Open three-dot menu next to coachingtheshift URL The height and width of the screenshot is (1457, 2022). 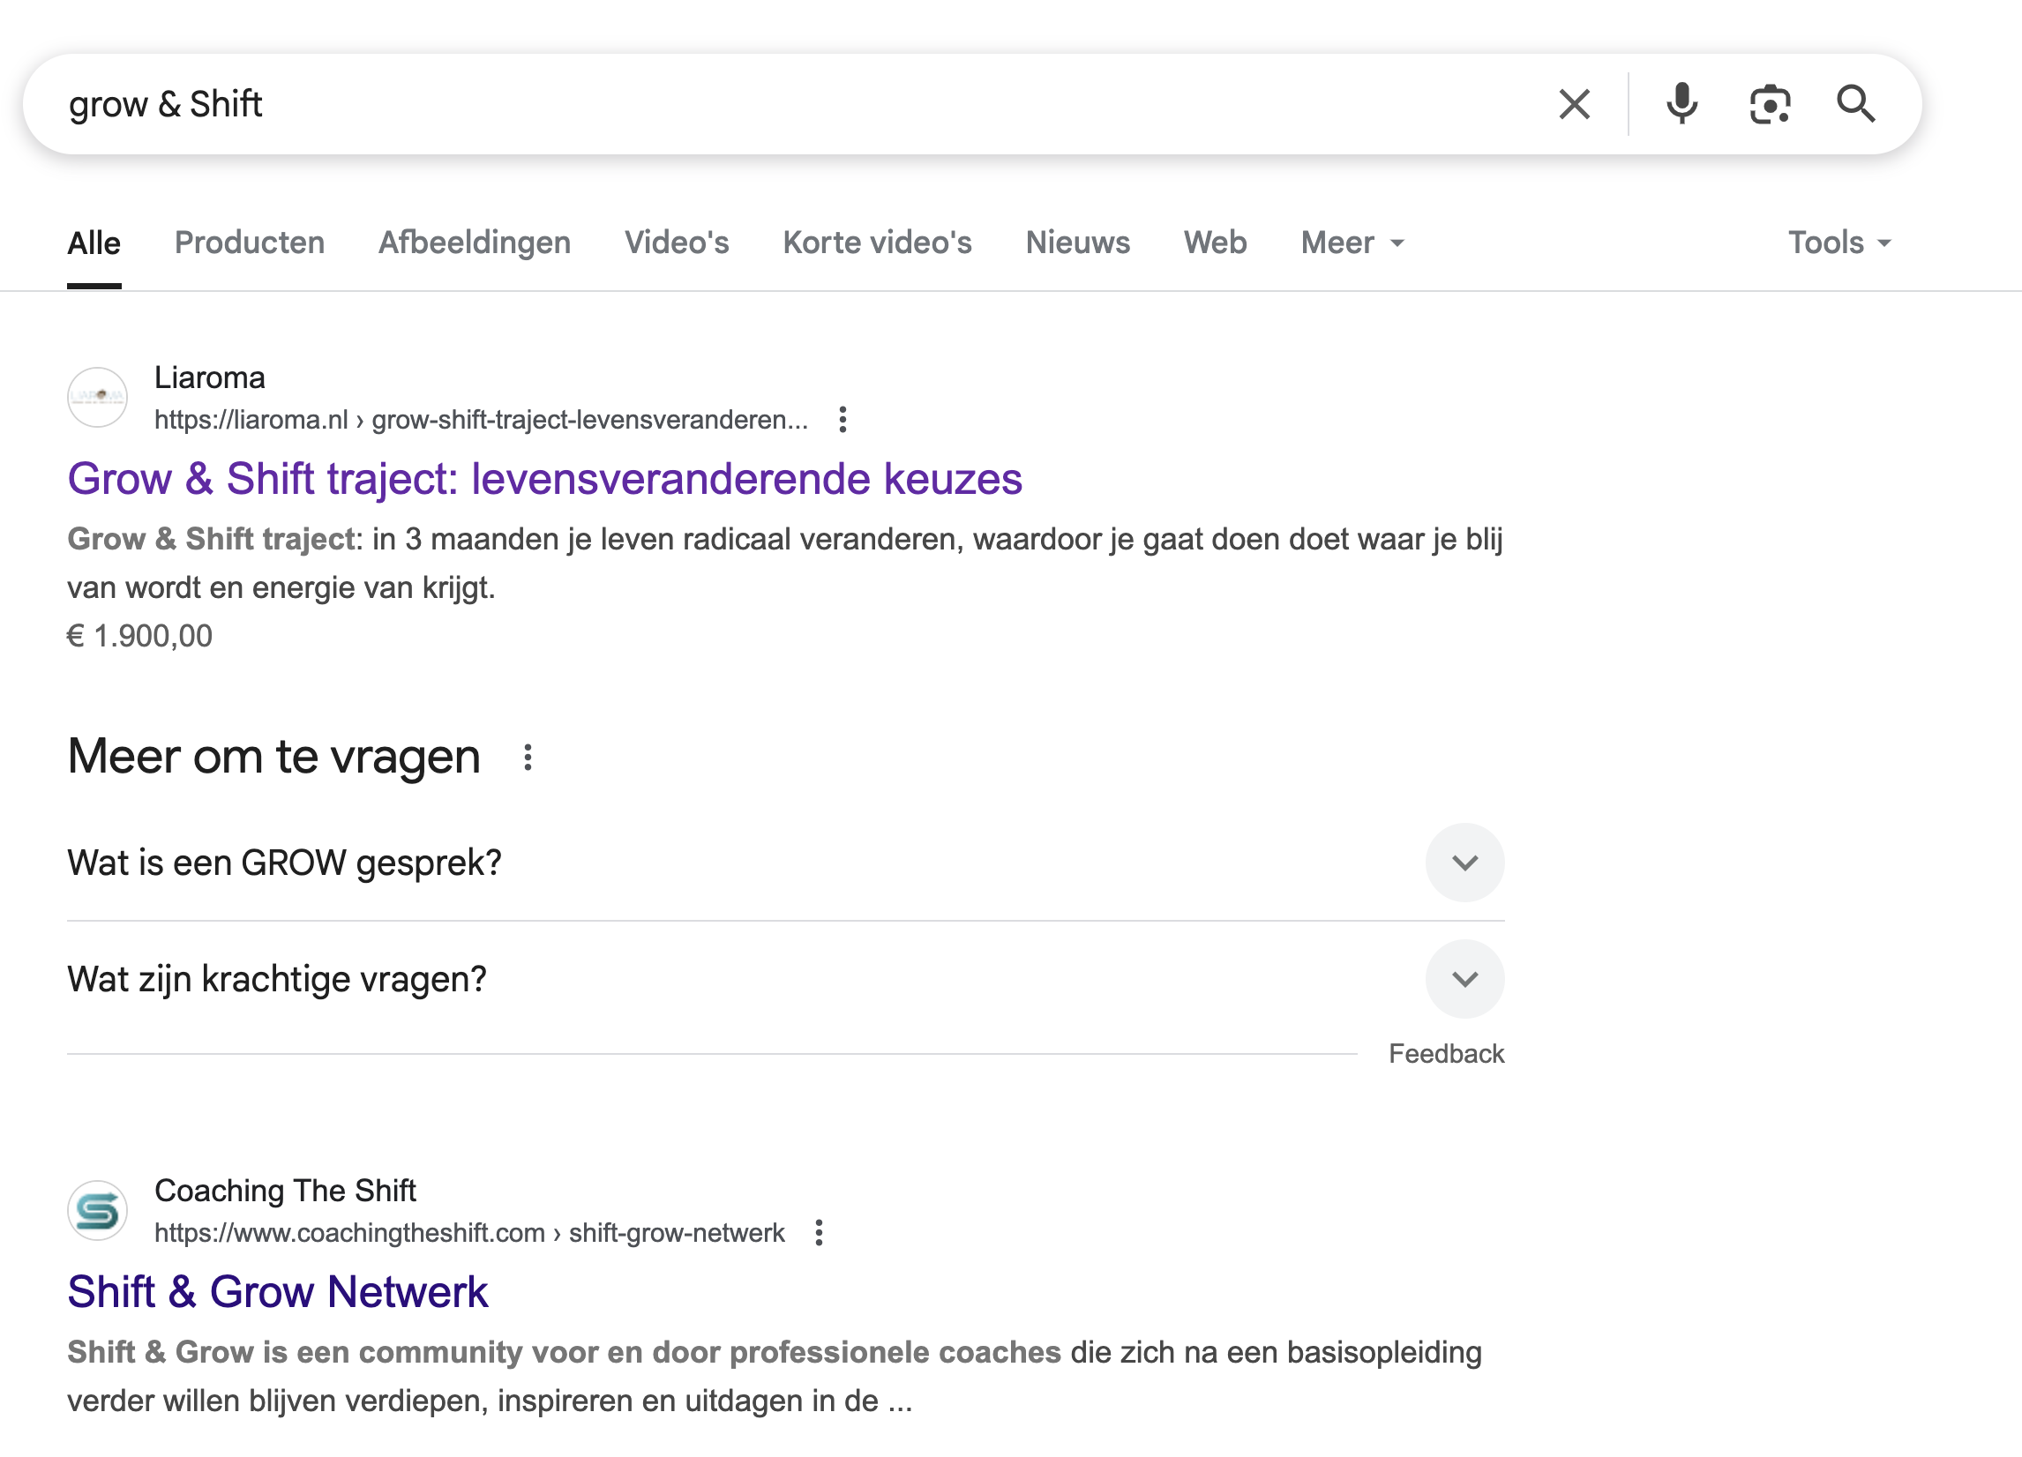click(x=819, y=1232)
